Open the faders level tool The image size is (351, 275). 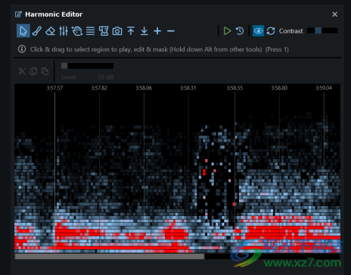pyautogui.click(x=64, y=31)
